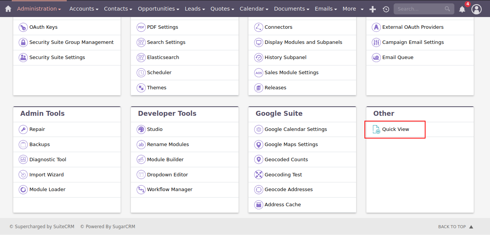490x235 pixels.
Task: Click the Security Suite Settings icon
Action: pos(23,58)
